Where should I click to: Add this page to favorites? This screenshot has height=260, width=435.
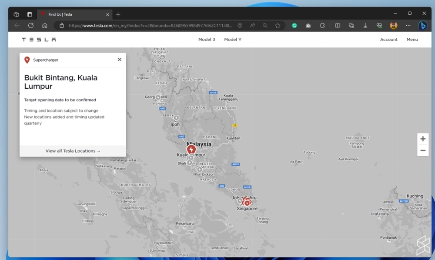pos(278,26)
